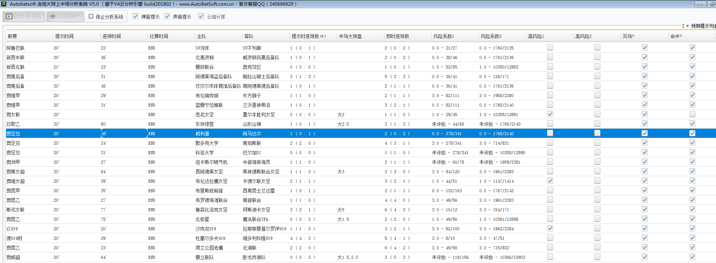Disable the 声音提示 sound alert checkbox
Image resolution: width=716 pixels, height=263 pixels.
(167, 17)
